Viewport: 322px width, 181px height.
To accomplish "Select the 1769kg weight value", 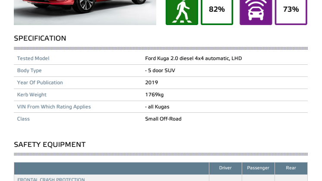I will pos(155,95).
